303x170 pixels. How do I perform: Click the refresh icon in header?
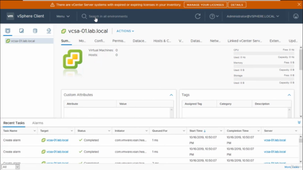click(x=198, y=16)
